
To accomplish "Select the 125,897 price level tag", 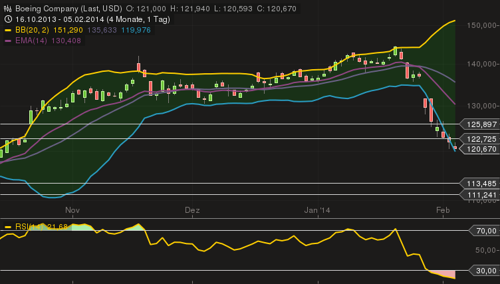I will click(481, 124).
